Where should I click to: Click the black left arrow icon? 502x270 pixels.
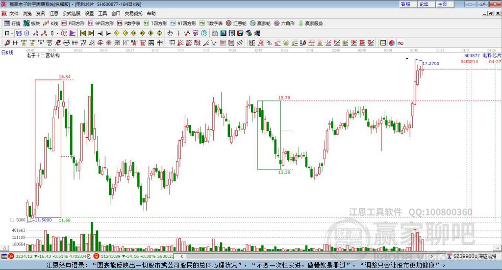pyautogui.click(x=100, y=33)
